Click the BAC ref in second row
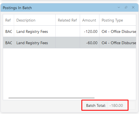The image size is (139, 114). (x=9, y=43)
